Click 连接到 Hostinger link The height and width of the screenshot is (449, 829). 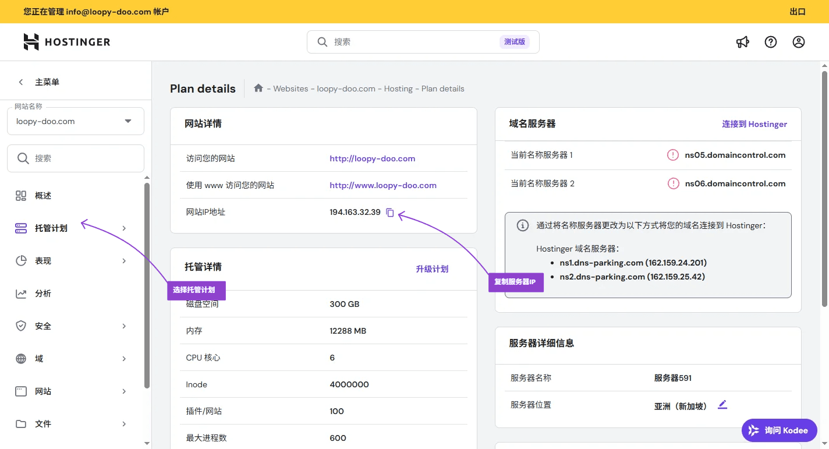click(x=754, y=124)
